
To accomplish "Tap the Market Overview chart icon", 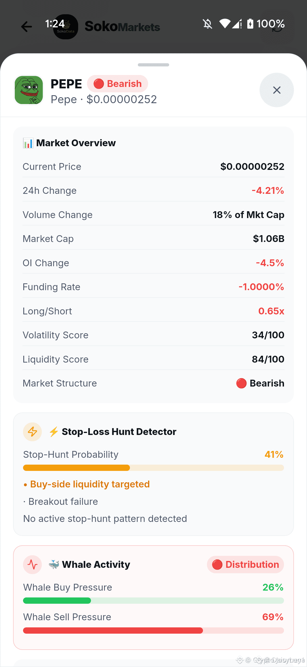I will tap(28, 143).
